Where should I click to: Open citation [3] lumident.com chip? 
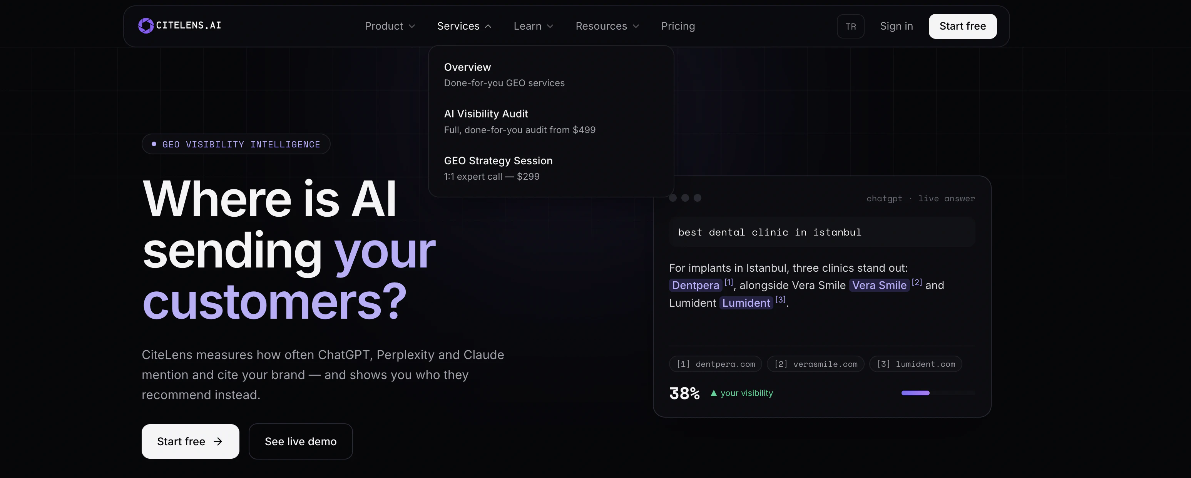tap(915, 364)
